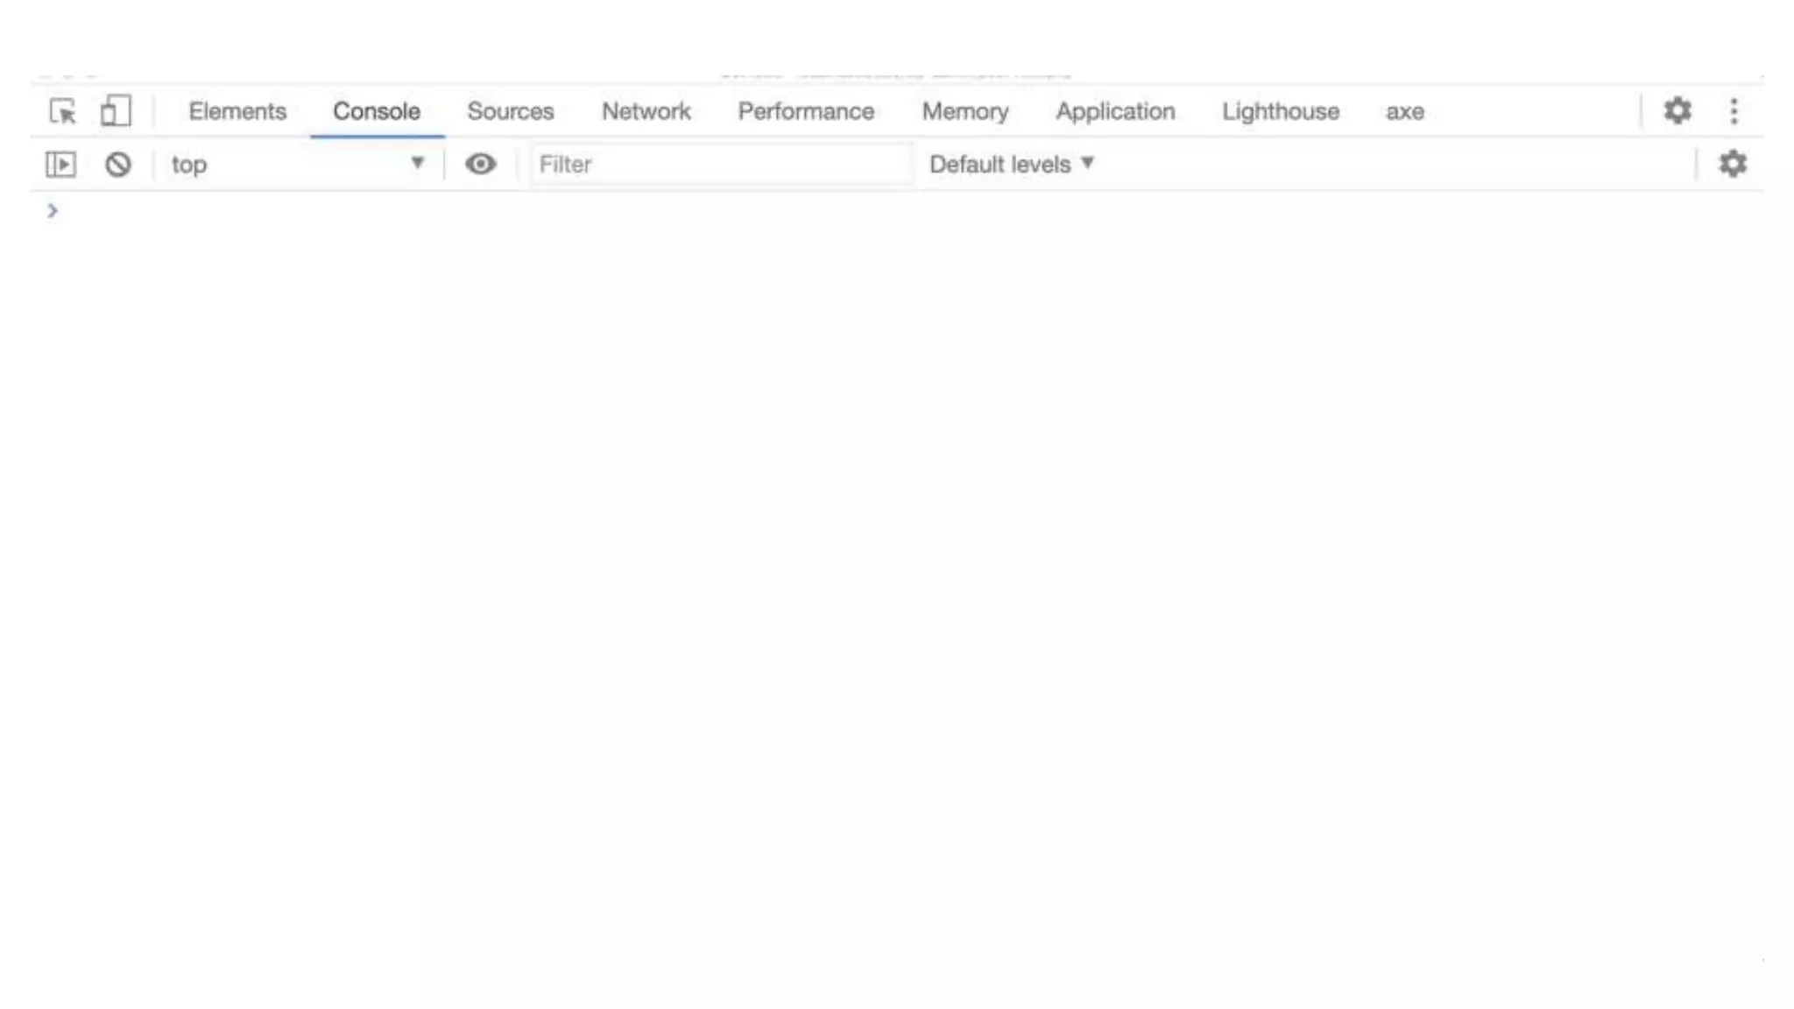Open the Default levels dropdown
Image resolution: width=1794 pixels, height=1009 pixels.
click(1011, 164)
